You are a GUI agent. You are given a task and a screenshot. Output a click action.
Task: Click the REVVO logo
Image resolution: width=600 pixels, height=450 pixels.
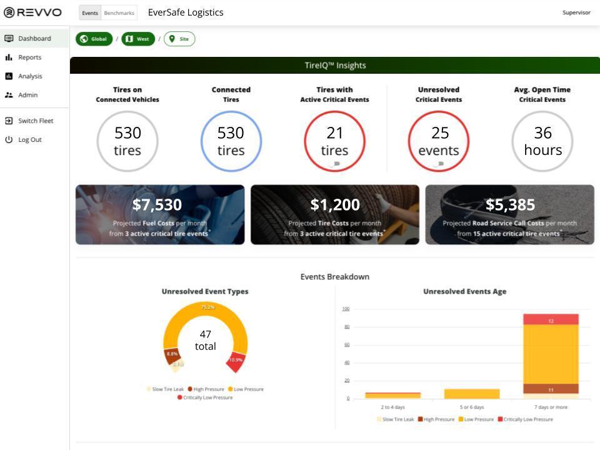(x=33, y=12)
